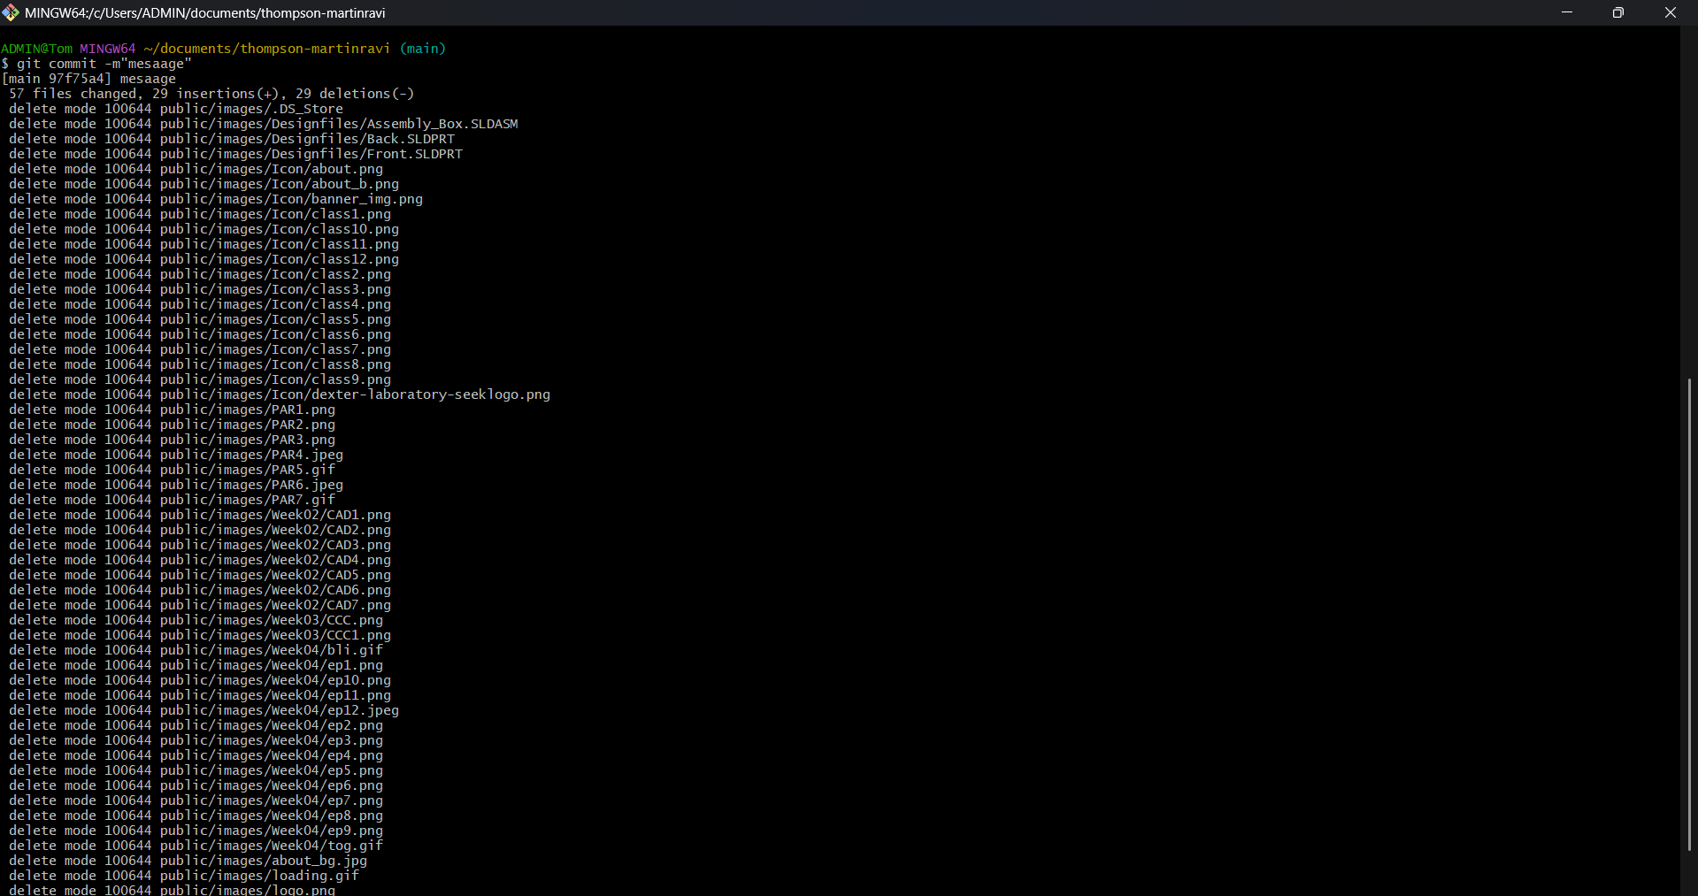The image size is (1698, 896).
Task: Click the public/images/PAR7.gif line
Action: tap(173, 500)
